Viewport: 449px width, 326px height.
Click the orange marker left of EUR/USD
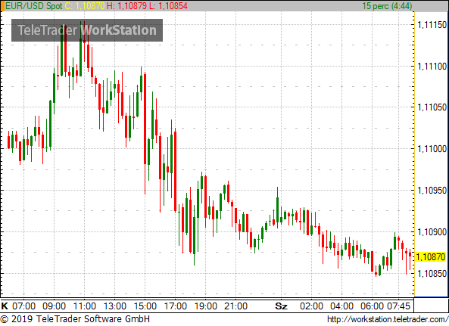click(2, 6)
